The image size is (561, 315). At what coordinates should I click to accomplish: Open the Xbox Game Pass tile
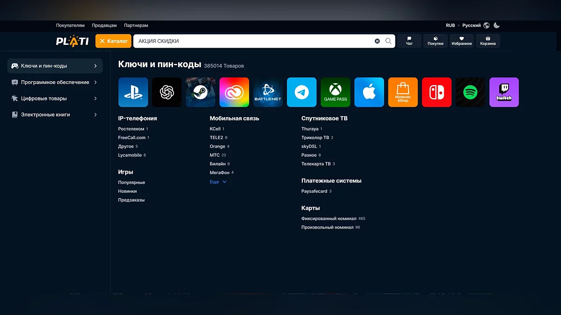click(335, 92)
